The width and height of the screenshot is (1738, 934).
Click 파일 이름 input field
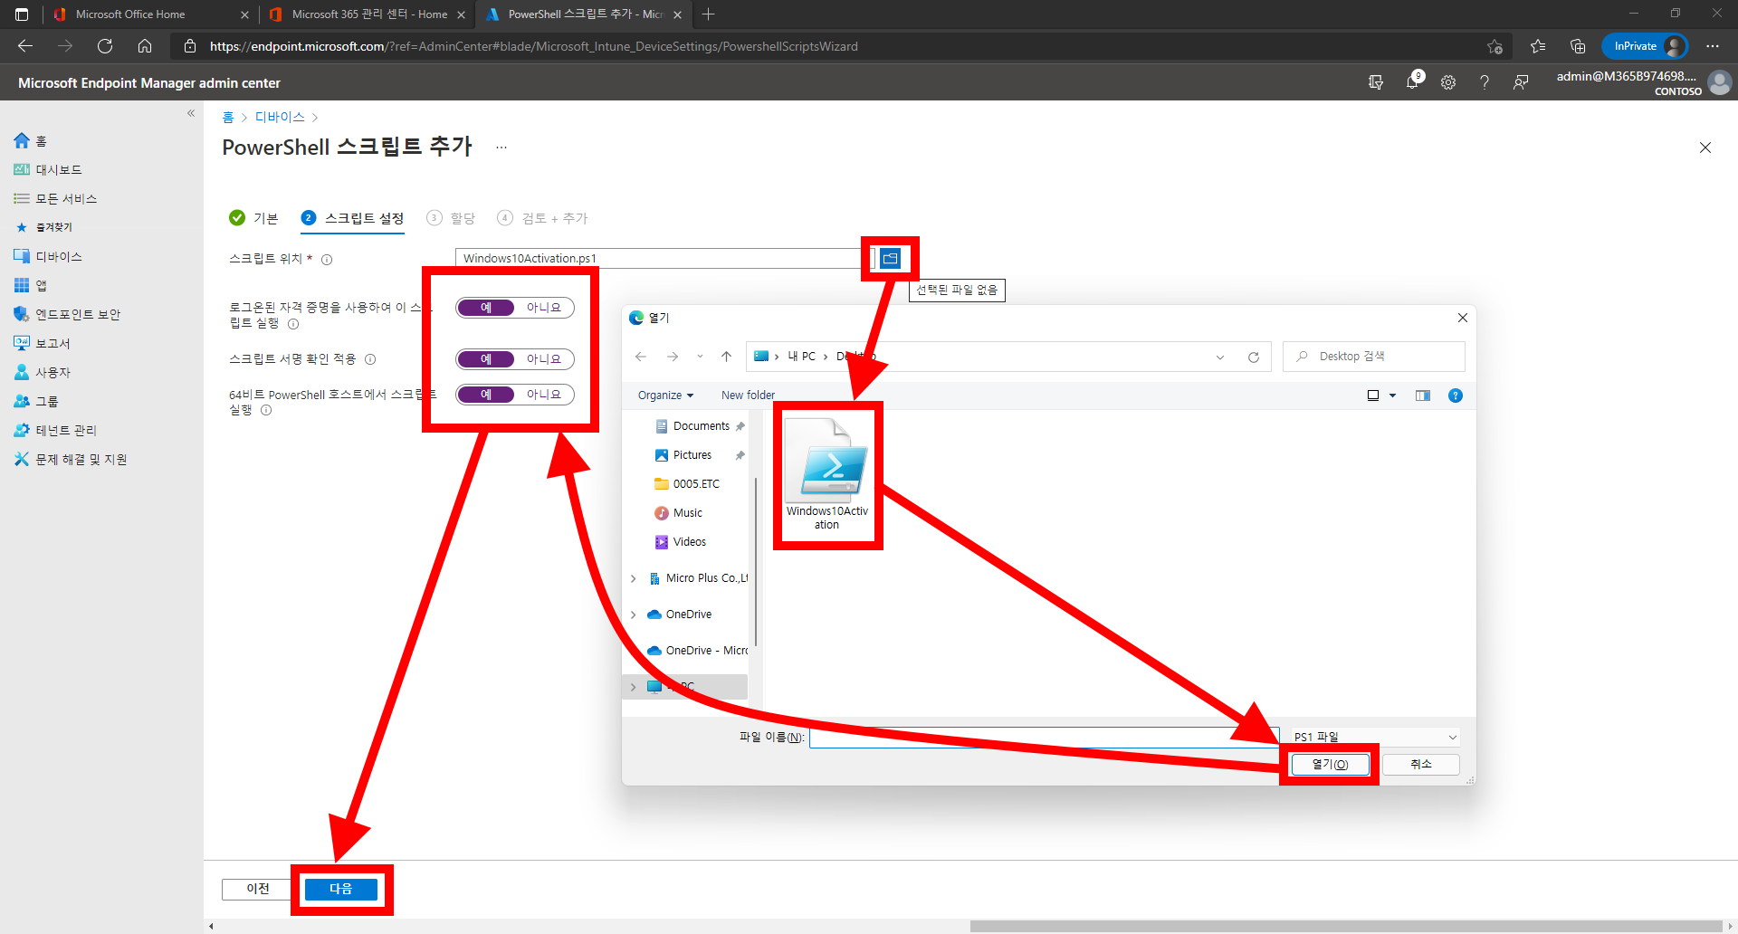pos(1045,738)
